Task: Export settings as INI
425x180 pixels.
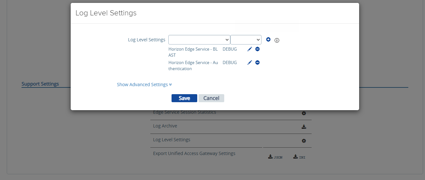Action: coord(299,157)
